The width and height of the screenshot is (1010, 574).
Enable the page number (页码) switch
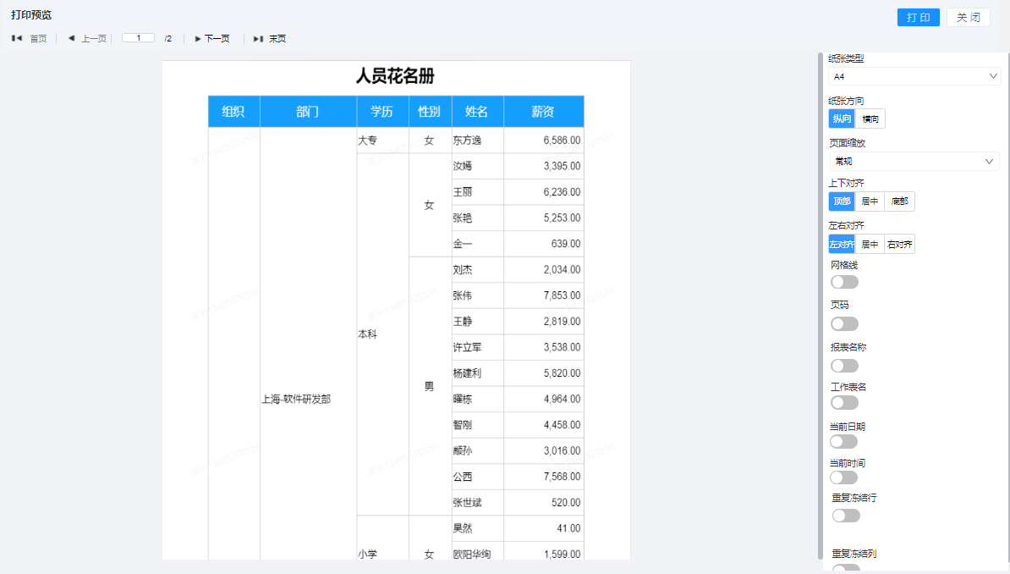pos(844,323)
